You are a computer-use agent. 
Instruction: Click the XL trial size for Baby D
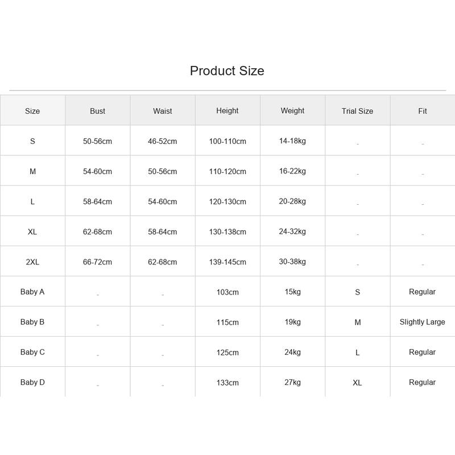pyautogui.click(x=358, y=382)
